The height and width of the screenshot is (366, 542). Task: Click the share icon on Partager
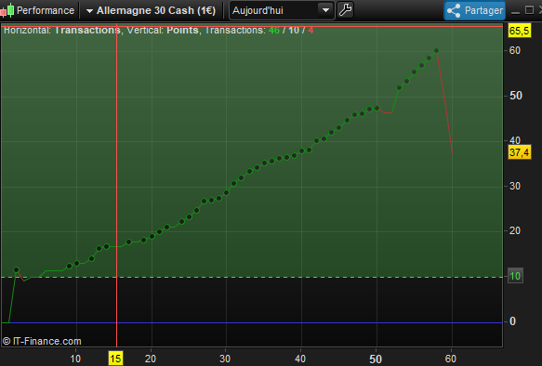click(454, 11)
